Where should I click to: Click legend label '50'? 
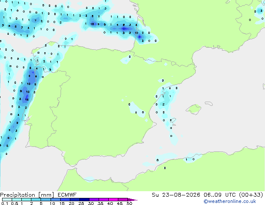click(x=129, y=203)
